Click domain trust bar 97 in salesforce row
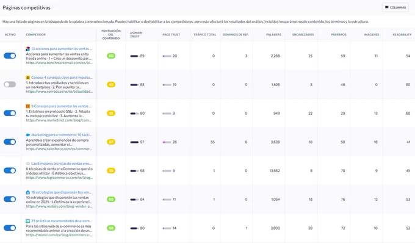Viewport: 415px width, 243px height. point(134,142)
